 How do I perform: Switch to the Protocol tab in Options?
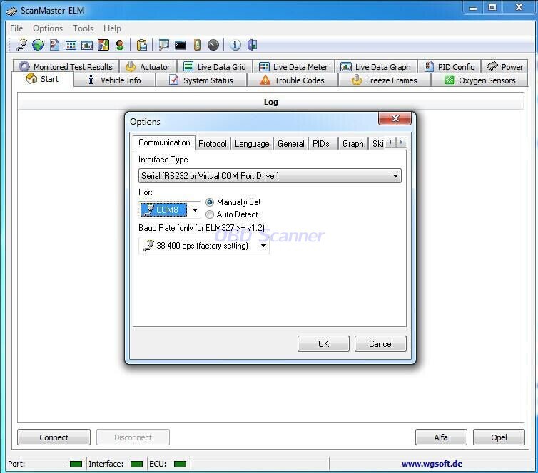click(213, 144)
